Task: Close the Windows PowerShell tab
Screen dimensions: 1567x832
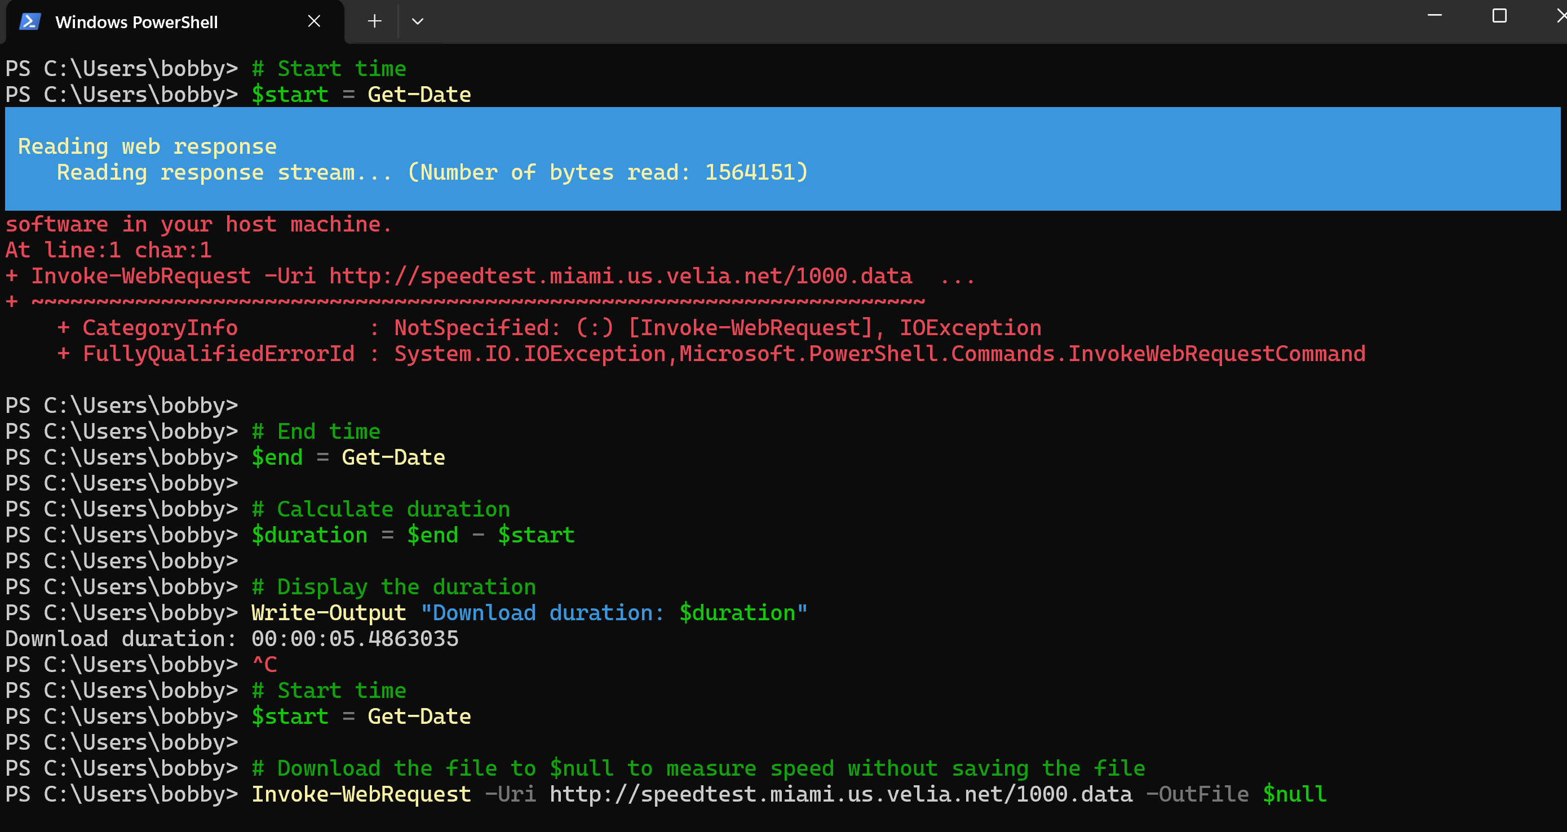Action: [x=314, y=21]
